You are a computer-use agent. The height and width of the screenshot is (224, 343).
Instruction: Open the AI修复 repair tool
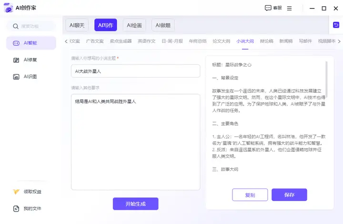pyautogui.click(x=31, y=60)
